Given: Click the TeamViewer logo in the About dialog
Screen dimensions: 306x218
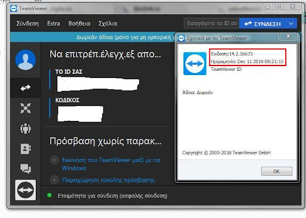Looking at the screenshot, I should tap(195, 64).
